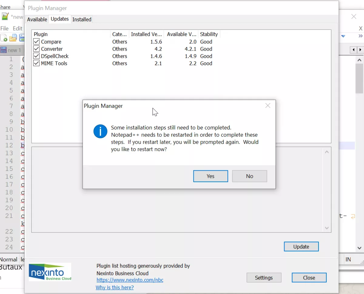Screen dimensions: 364x294
Task: Select the DSpellCheck plugin name
Action: (55, 56)
